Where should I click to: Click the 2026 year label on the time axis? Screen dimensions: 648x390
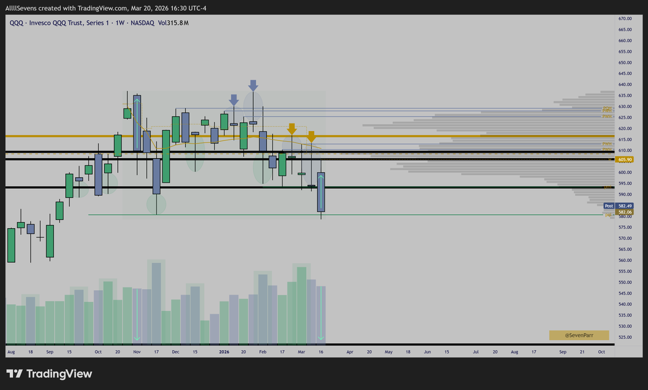pos(224,351)
